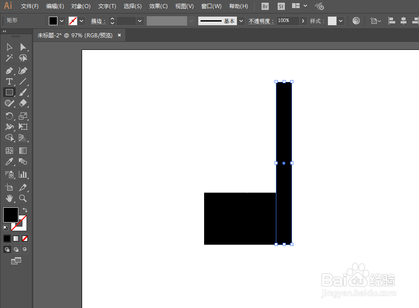Select the Slice tool
The image size is (419, 308).
point(23,187)
